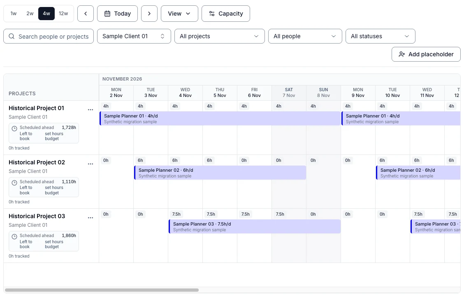This screenshot has height=295, width=464.
Task: Click the SUN 8 Nov column header
Action: coord(323,92)
